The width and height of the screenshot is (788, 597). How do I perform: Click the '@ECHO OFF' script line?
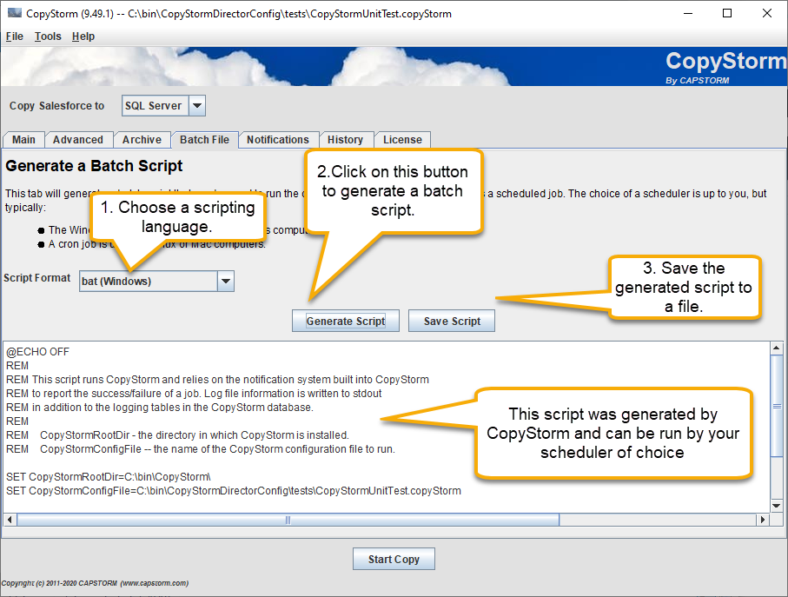pos(37,352)
